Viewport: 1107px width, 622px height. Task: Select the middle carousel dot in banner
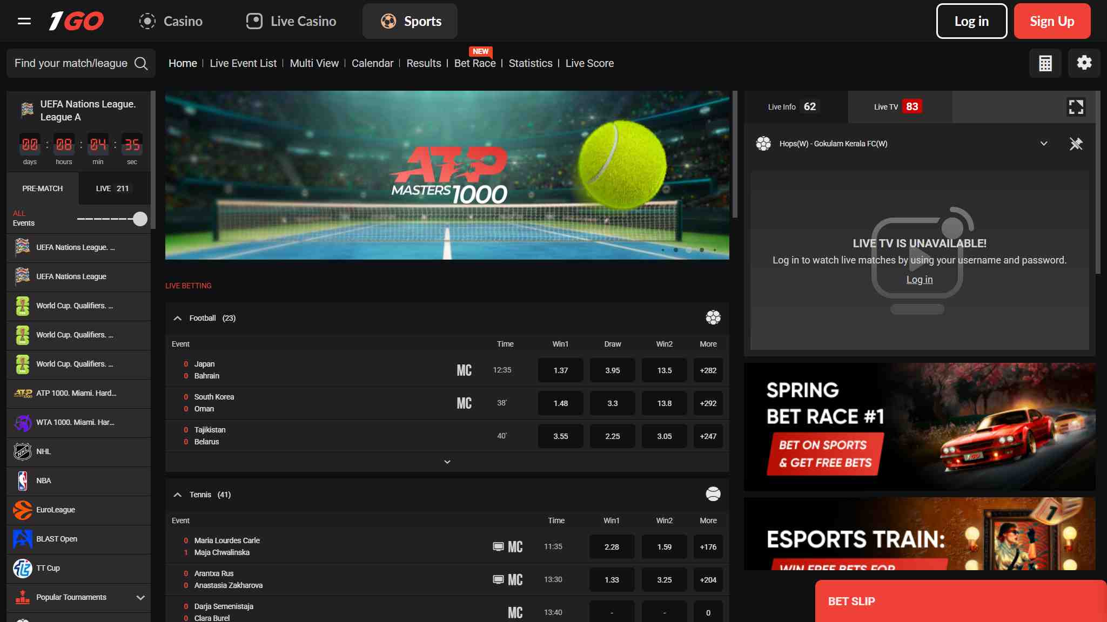pyautogui.click(x=689, y=250)
